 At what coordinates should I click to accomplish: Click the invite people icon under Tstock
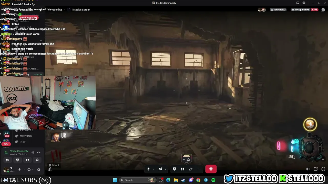click(50, 169)
